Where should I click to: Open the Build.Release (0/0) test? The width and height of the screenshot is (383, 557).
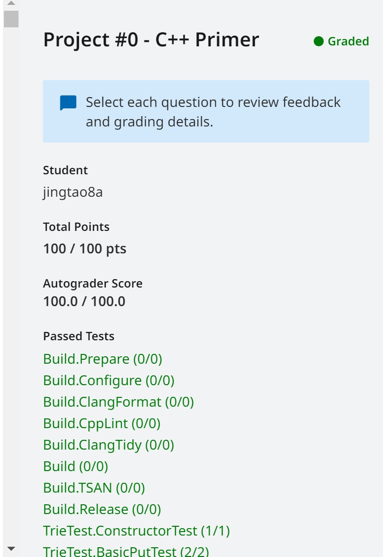coord(102,509)
